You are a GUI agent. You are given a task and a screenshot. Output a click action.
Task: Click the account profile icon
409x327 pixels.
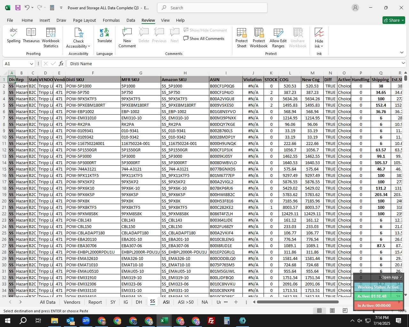point(355,8)
